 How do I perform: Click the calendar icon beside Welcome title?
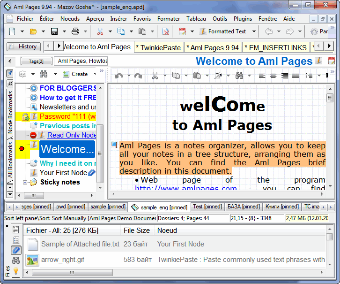click(x=331, y=61)
